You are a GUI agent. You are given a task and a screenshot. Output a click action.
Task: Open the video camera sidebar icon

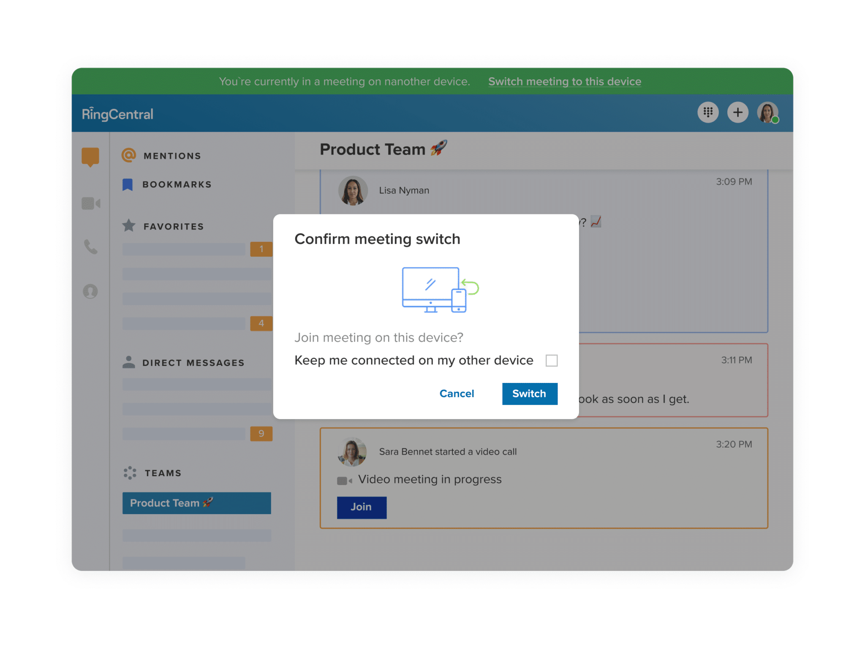[x=90, y=203]
